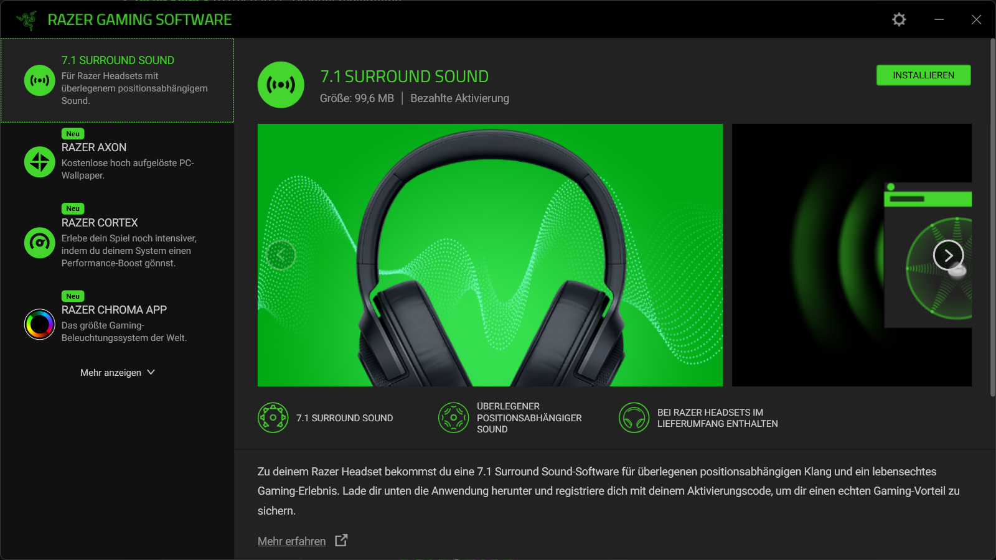Select the Razer Cortex gauge icon
The width and height of the screenshot is (996, 560).
(40, 243)
